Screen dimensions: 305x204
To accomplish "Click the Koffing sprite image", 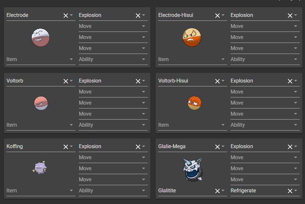I will click(x=40, y=168).
